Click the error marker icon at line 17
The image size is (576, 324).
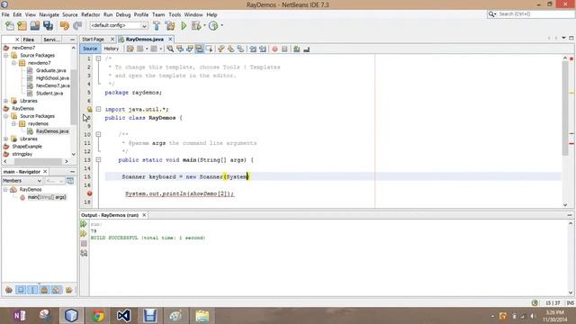click(x=89, y=193)
